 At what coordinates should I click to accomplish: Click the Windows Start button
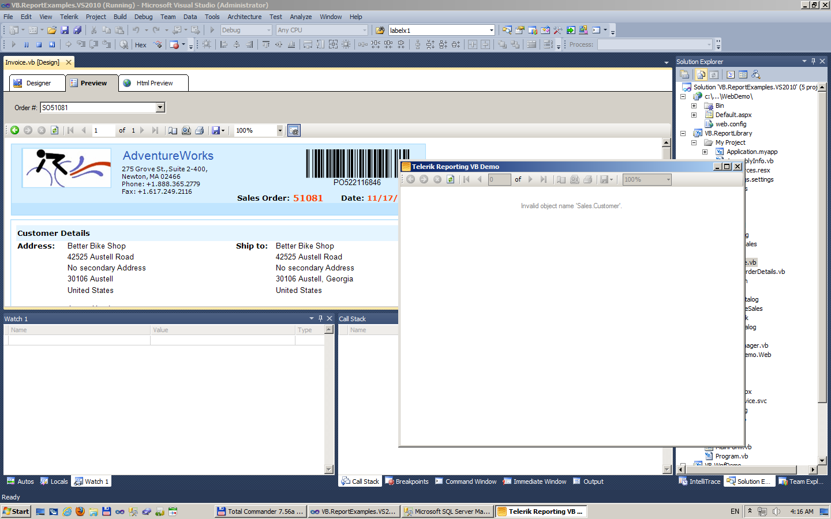coord(16,512)
